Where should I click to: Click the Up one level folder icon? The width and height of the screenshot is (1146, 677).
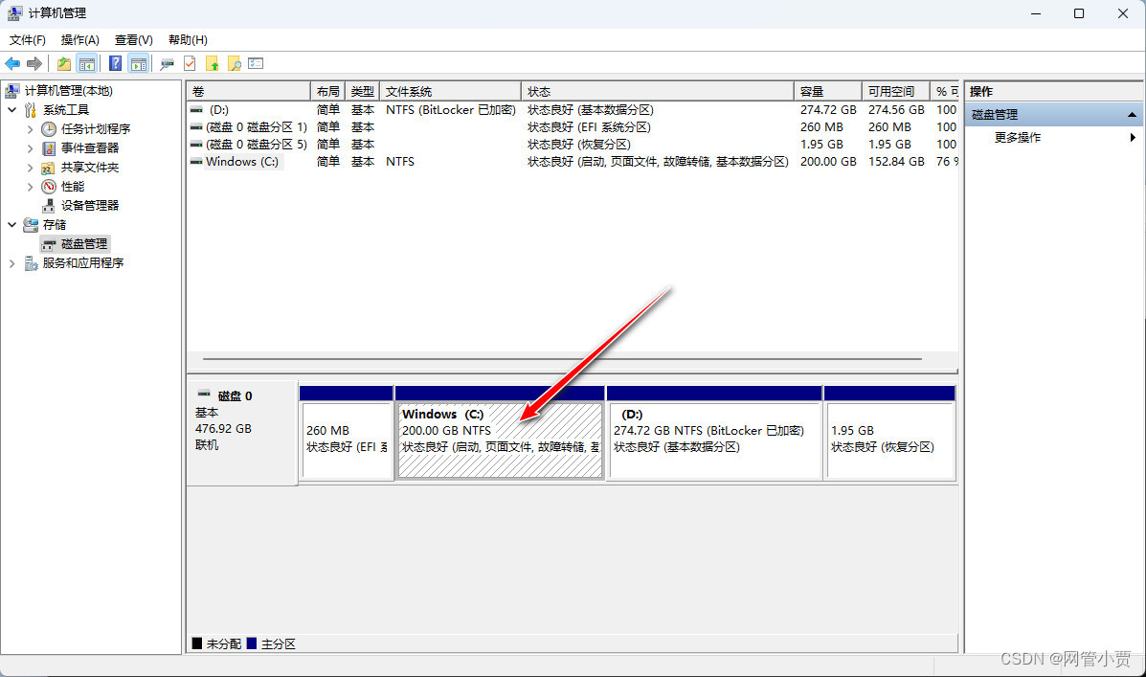pyautogui.click(x=64, y=63)
